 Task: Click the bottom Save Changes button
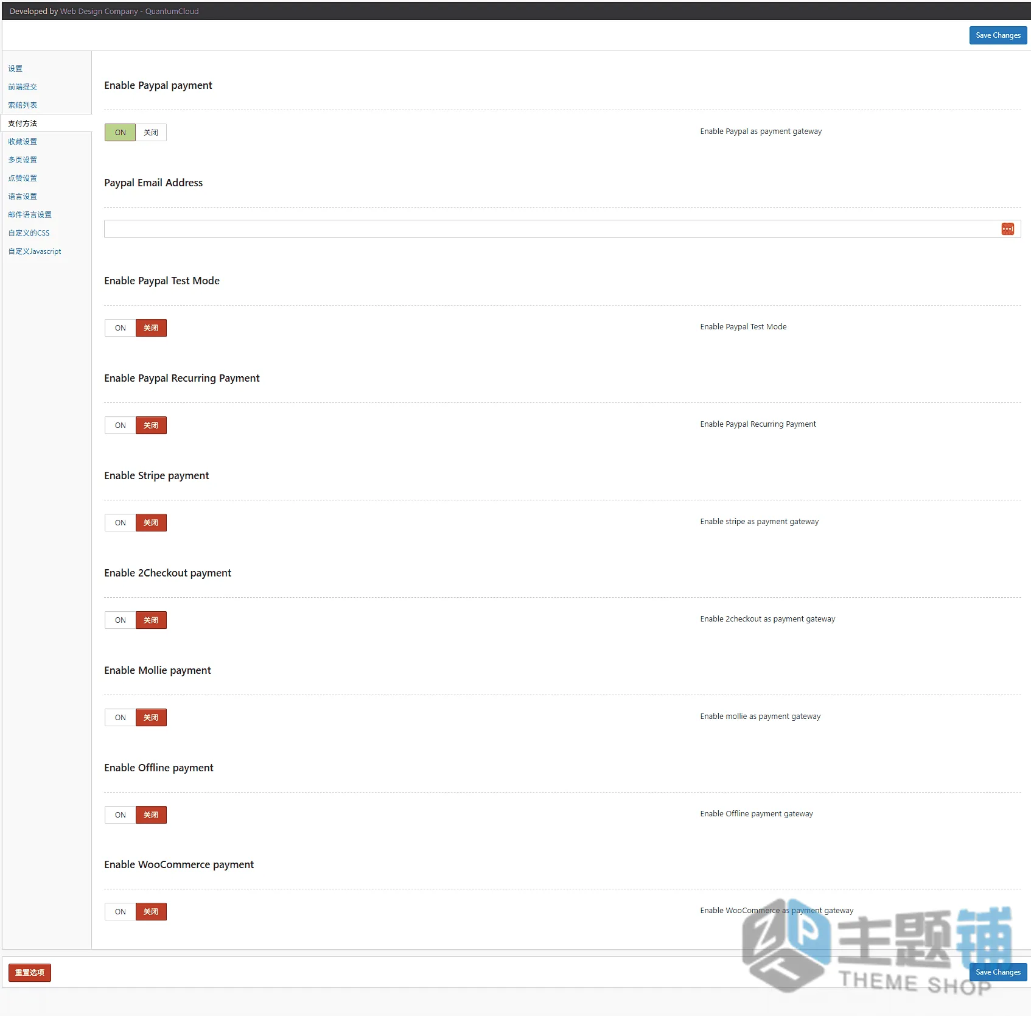pos(998,972)
